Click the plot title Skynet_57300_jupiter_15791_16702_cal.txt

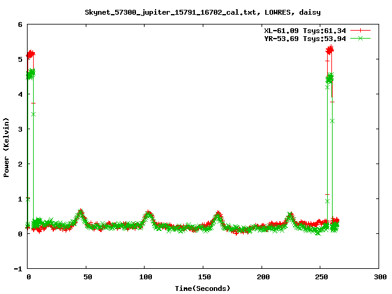coord(170,12)
